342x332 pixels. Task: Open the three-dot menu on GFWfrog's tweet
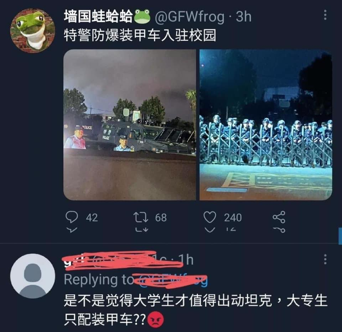tap(325, 15)
